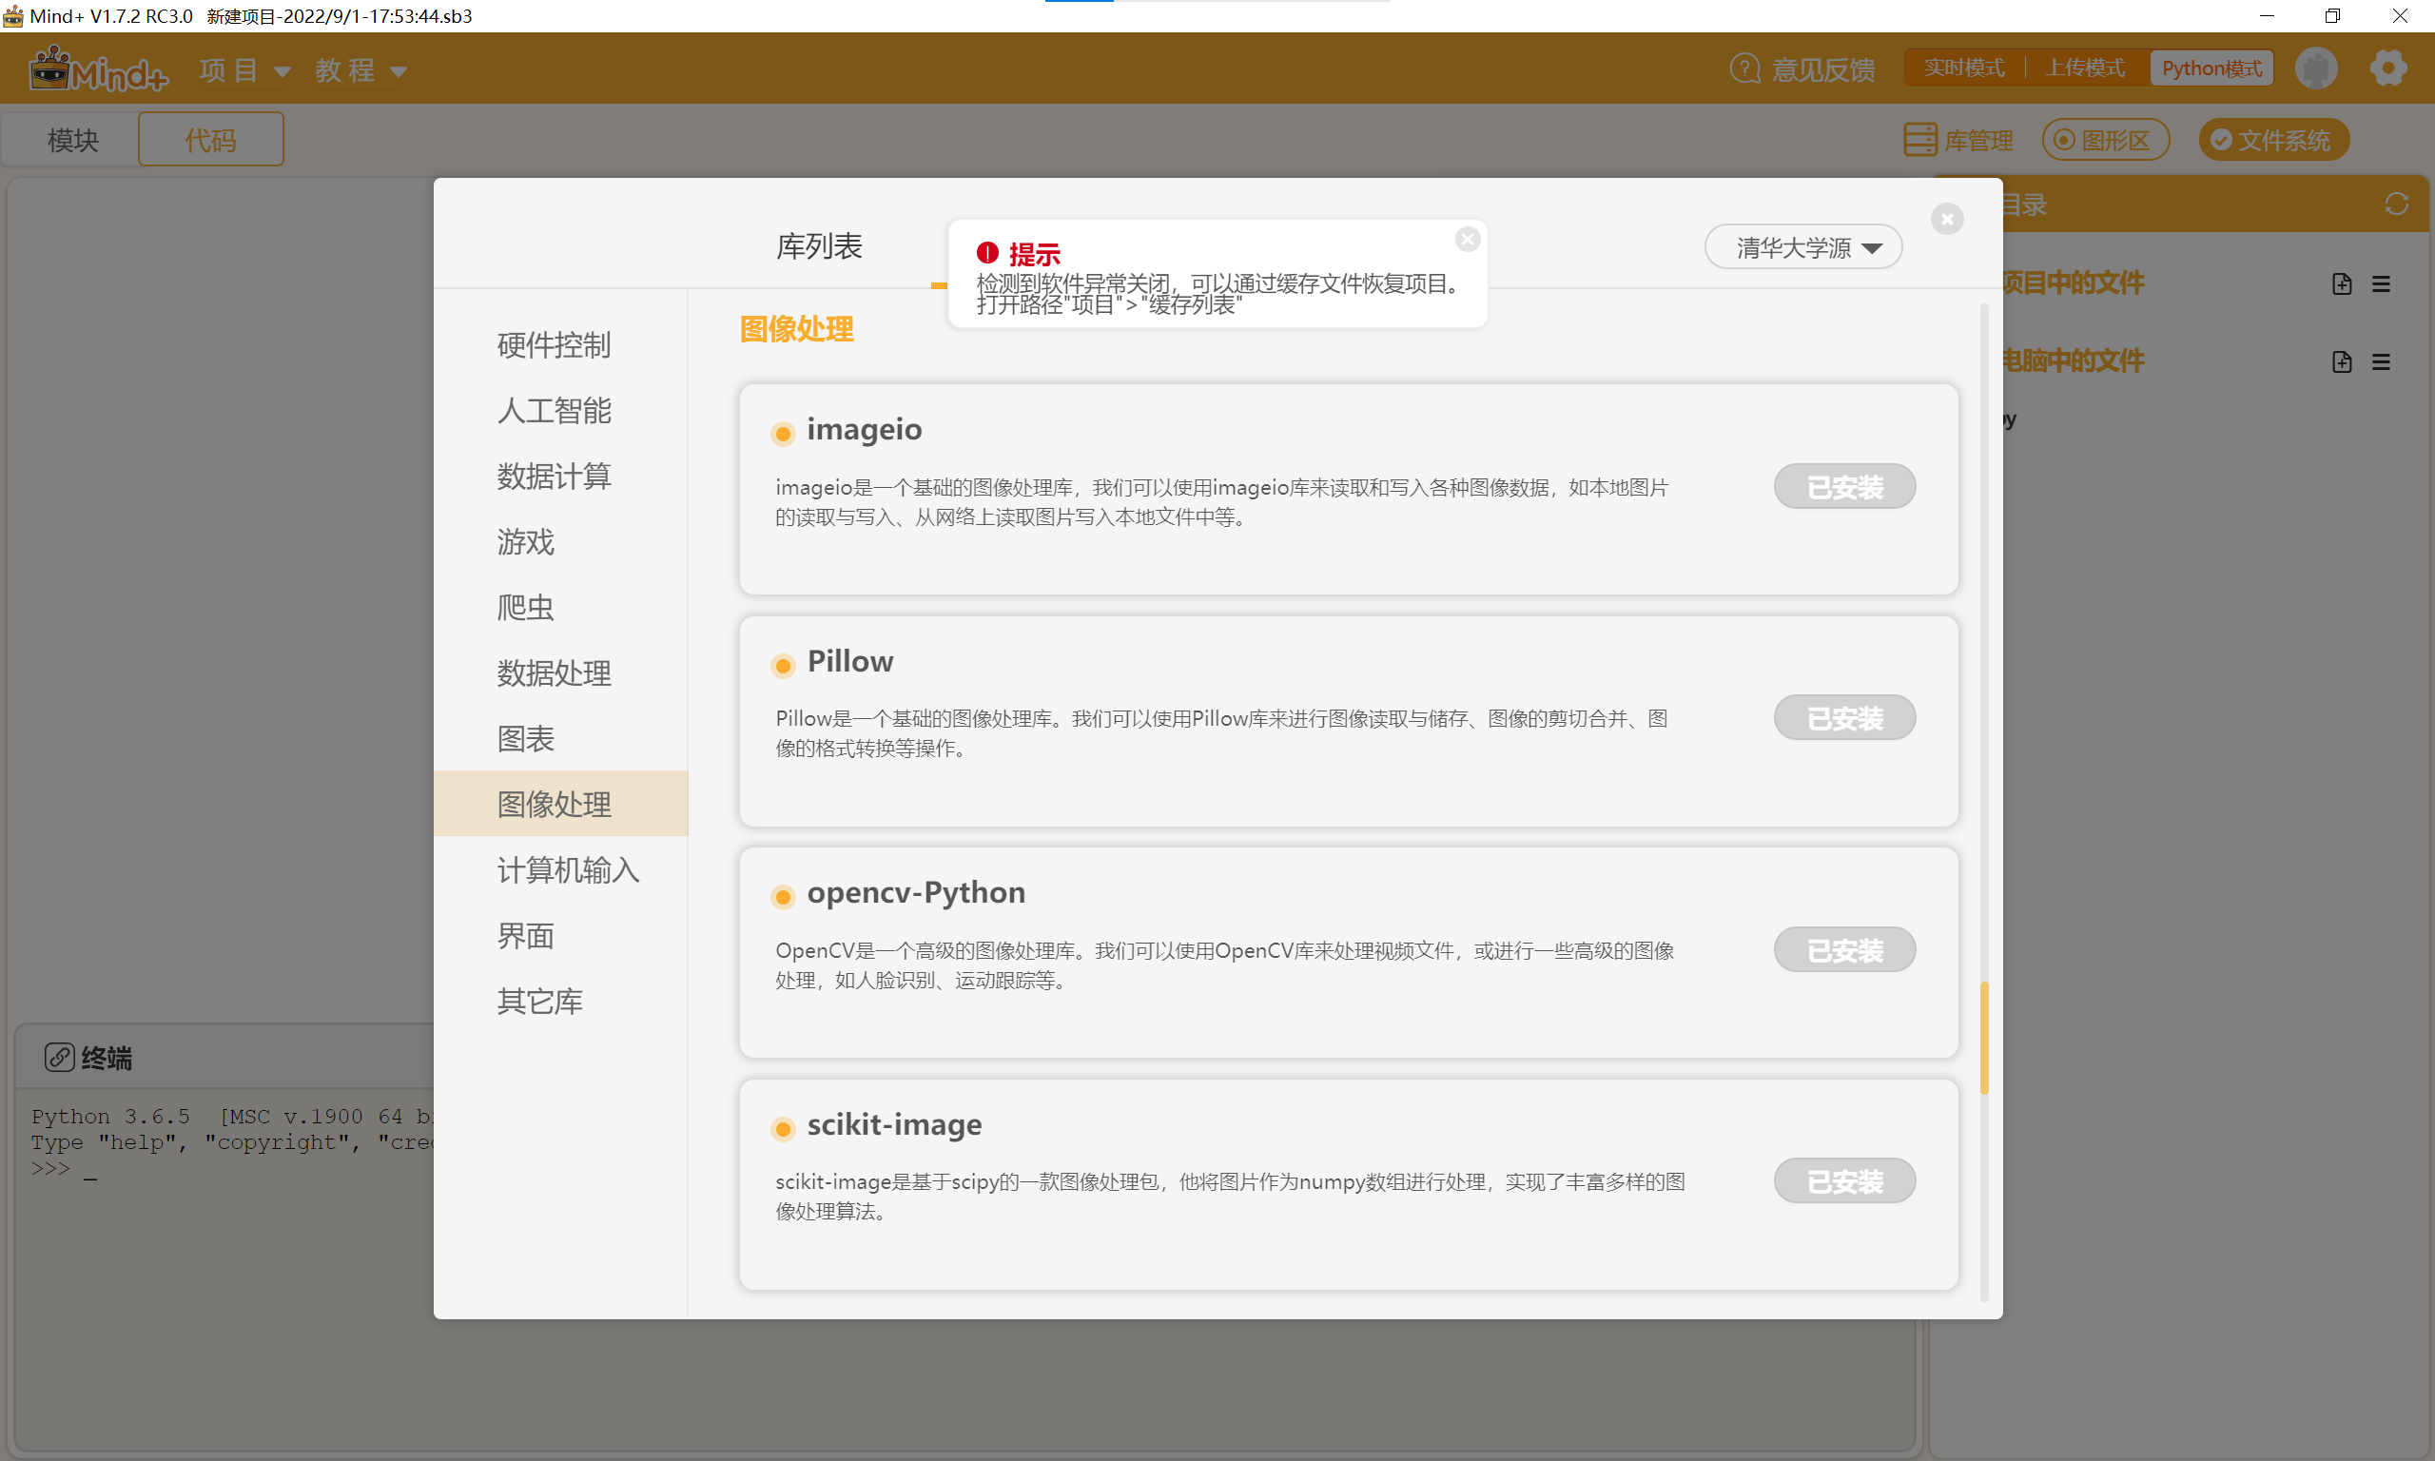
Task: Open menu for 项目中的文件
Action: [x=2381, y=283]
